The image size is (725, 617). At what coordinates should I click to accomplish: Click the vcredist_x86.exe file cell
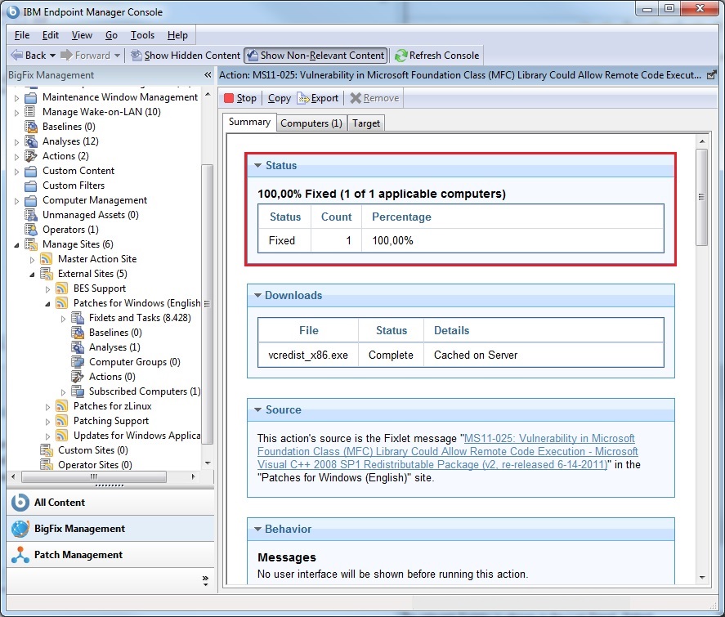[308, 355]
